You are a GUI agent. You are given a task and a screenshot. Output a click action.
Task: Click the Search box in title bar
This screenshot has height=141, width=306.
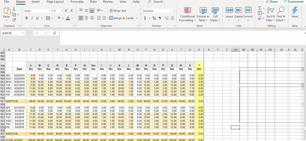pyautogui.click(x=156, y=2)
